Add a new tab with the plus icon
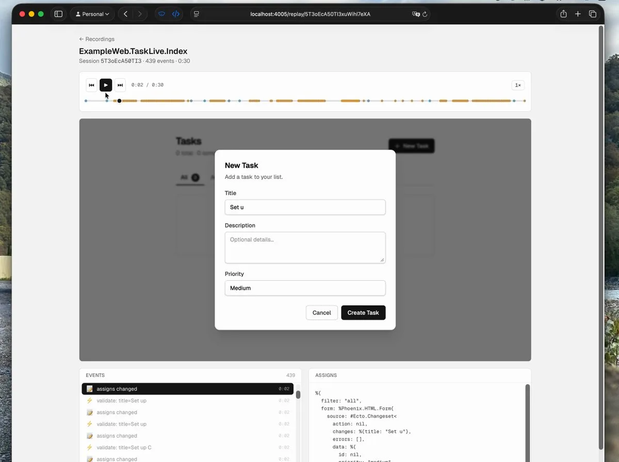This screenshot has width=619, height=462. coord(578,14)
